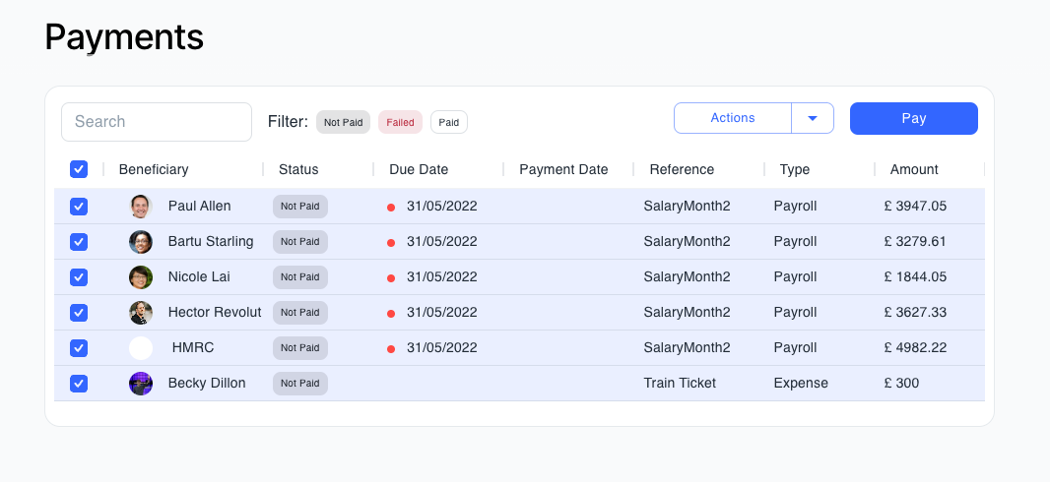Click Becky Dillon's avatar image
This screenshot has height=482, width=1050.
coord(141,384)
